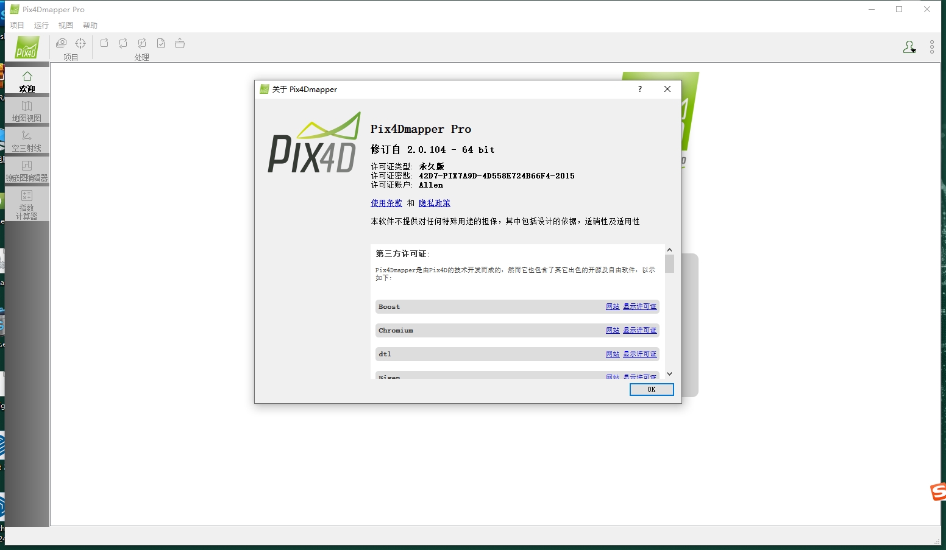Click the license account name Allen
The height and width of the screenshot is (550, 946).
tap(431, 185)
